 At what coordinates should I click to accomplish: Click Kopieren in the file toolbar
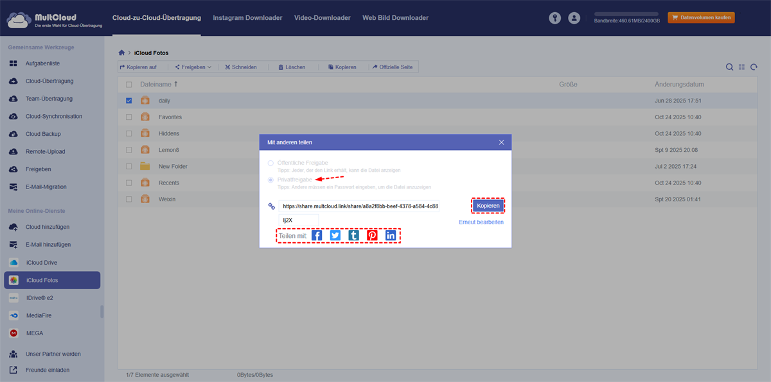(342, 67)
